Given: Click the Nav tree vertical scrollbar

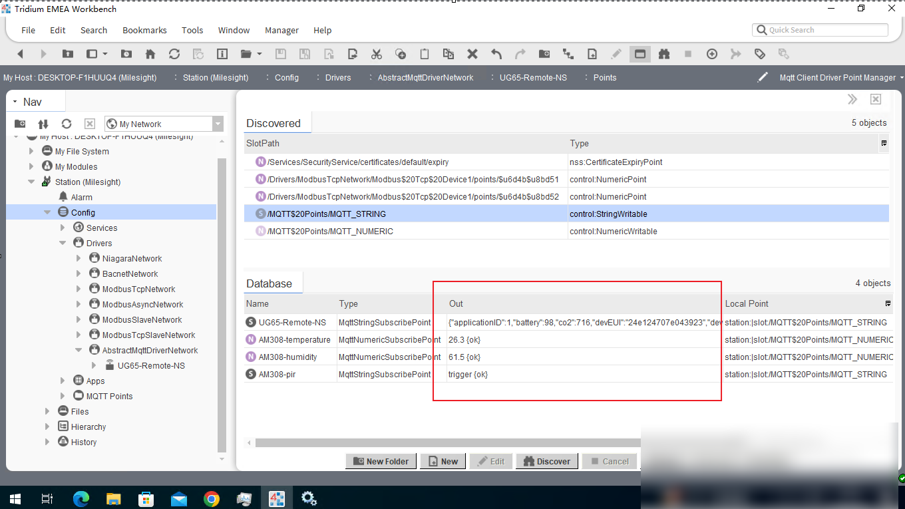Looking at the screenshot, I should tap(222, 306).
